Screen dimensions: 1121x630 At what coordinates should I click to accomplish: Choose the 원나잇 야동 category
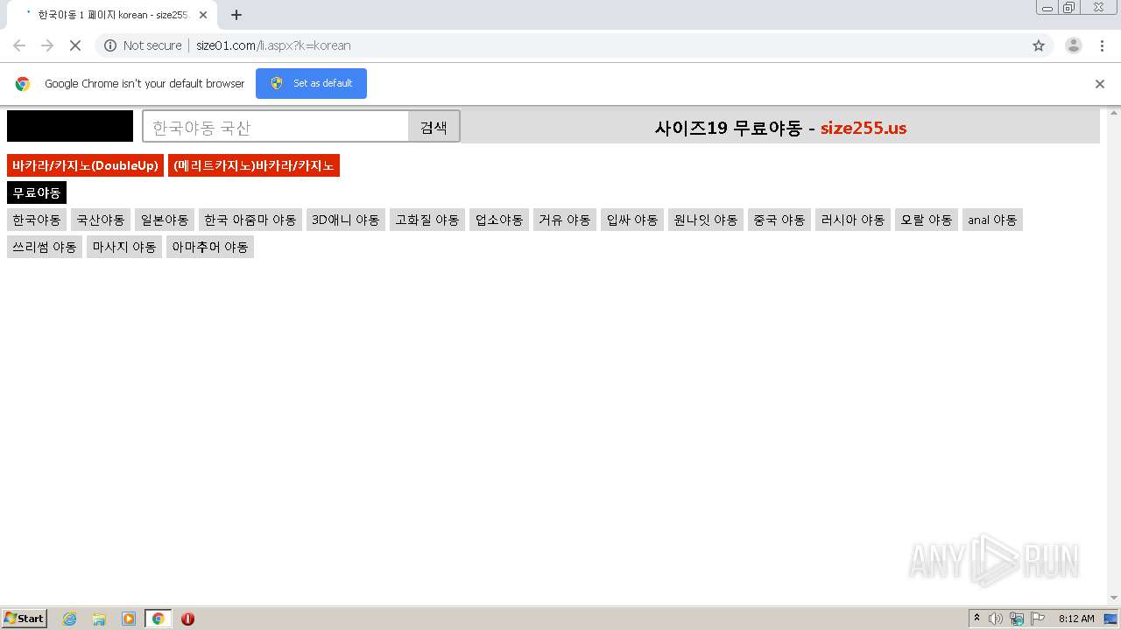pyautogui.click(x=706, y=220)
